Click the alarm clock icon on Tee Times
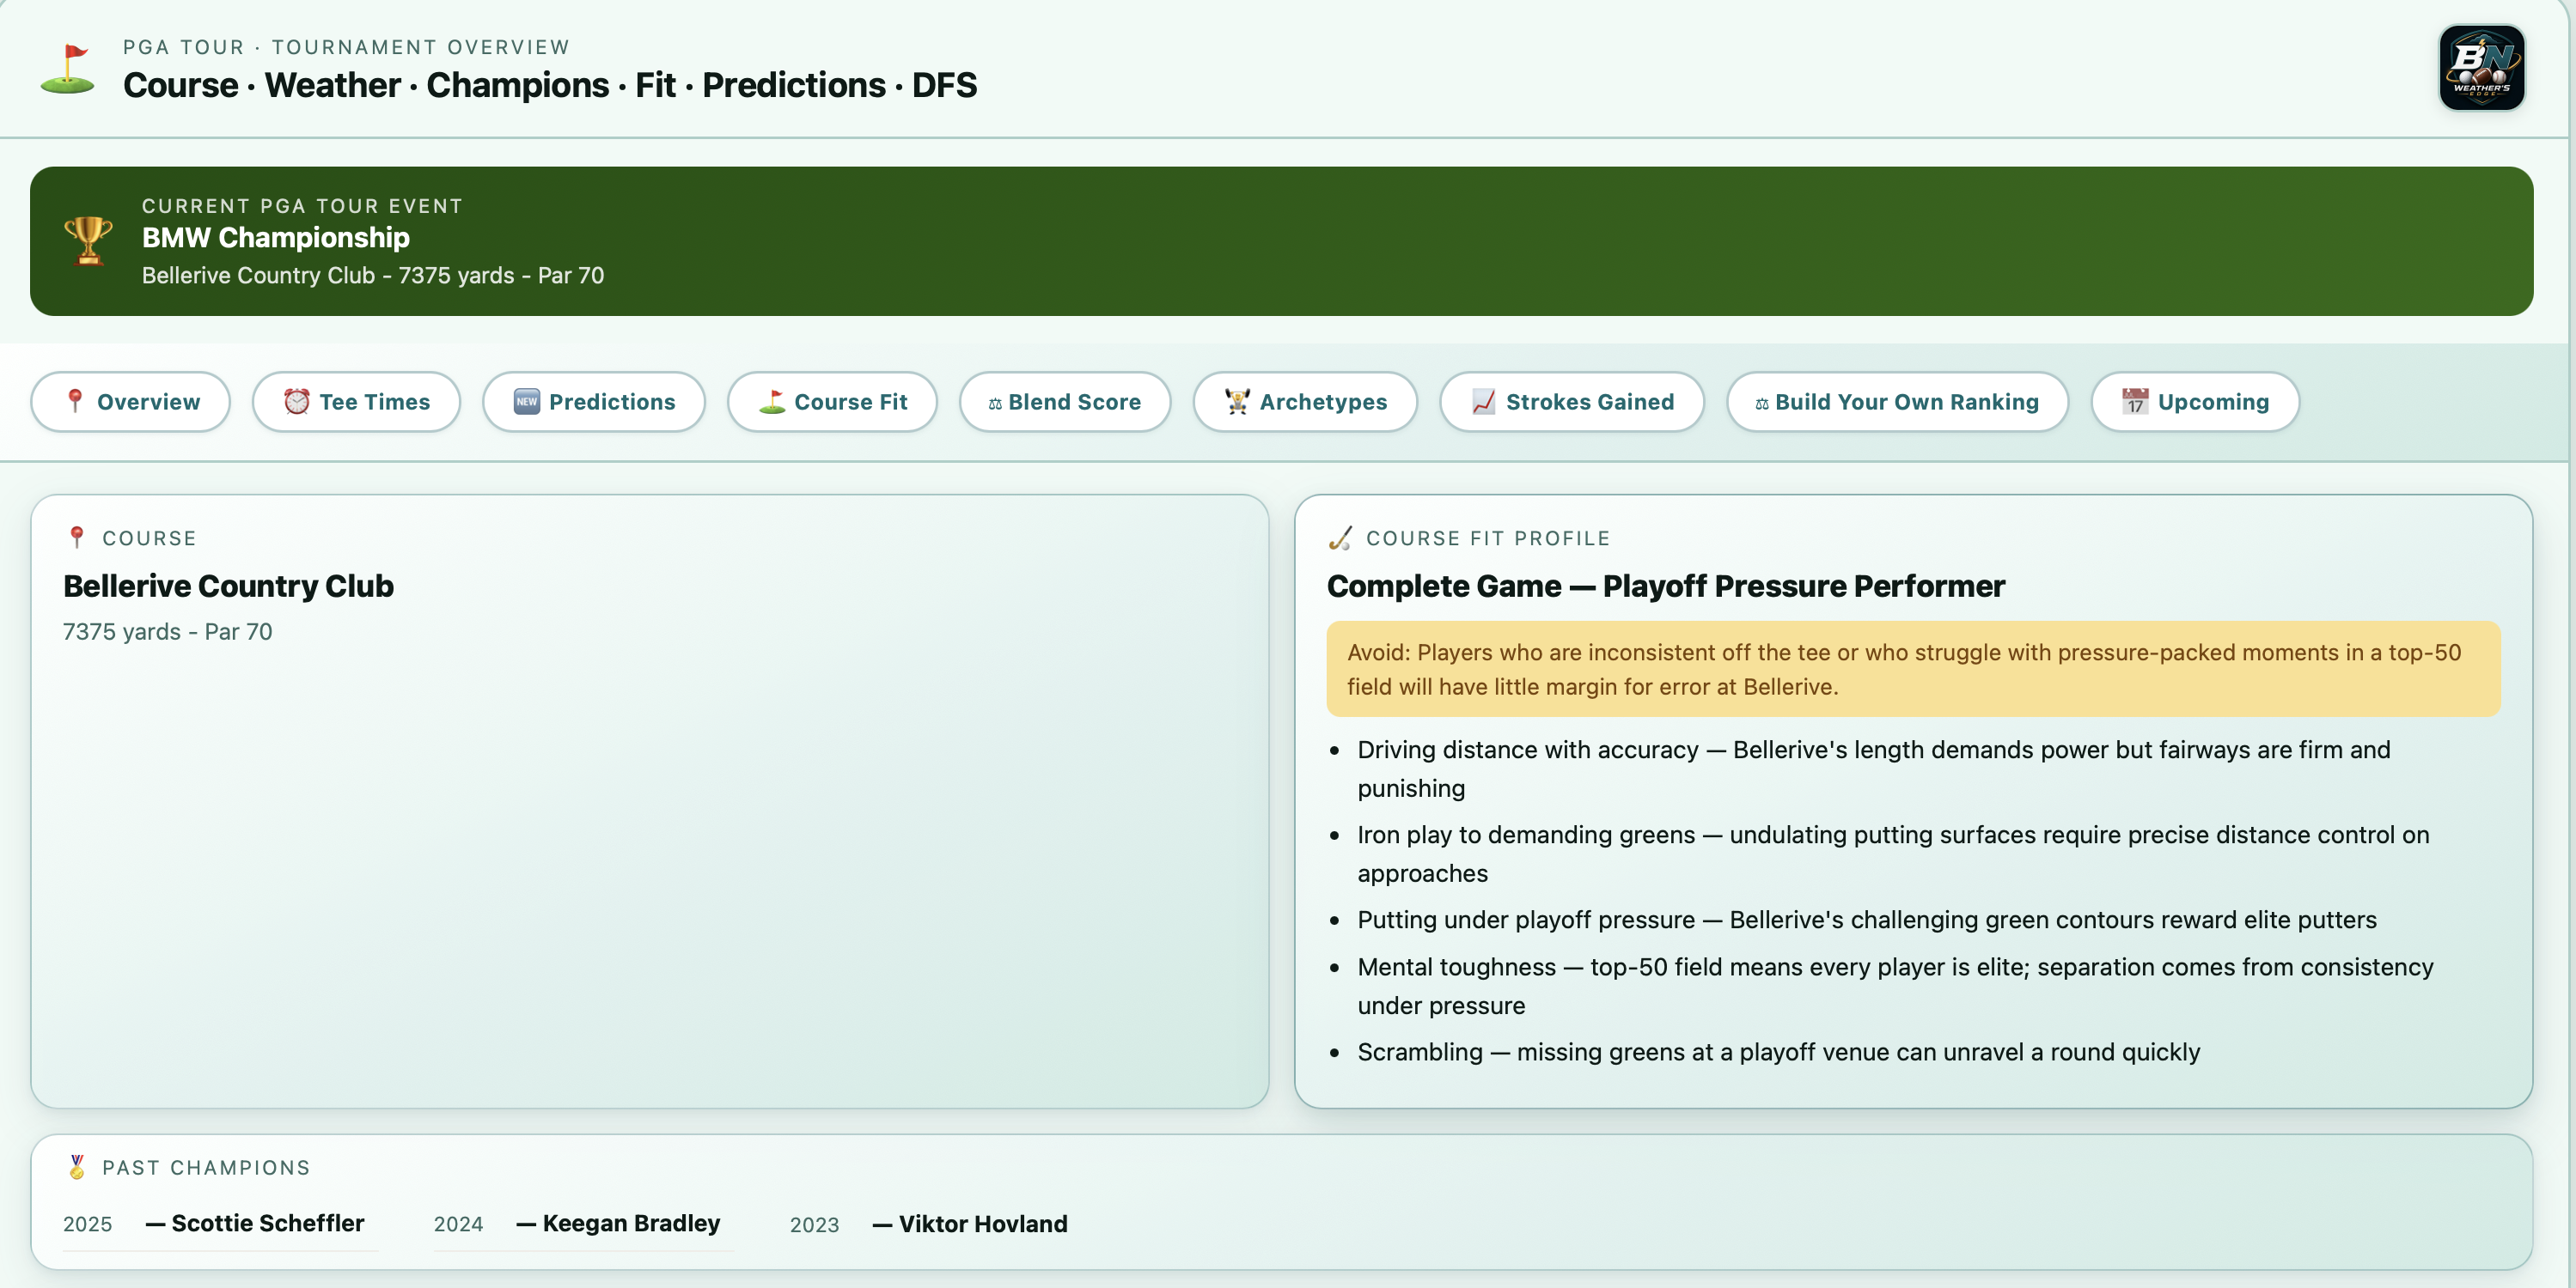The width and height of the screenshot is (2576, 1288). 297,401
